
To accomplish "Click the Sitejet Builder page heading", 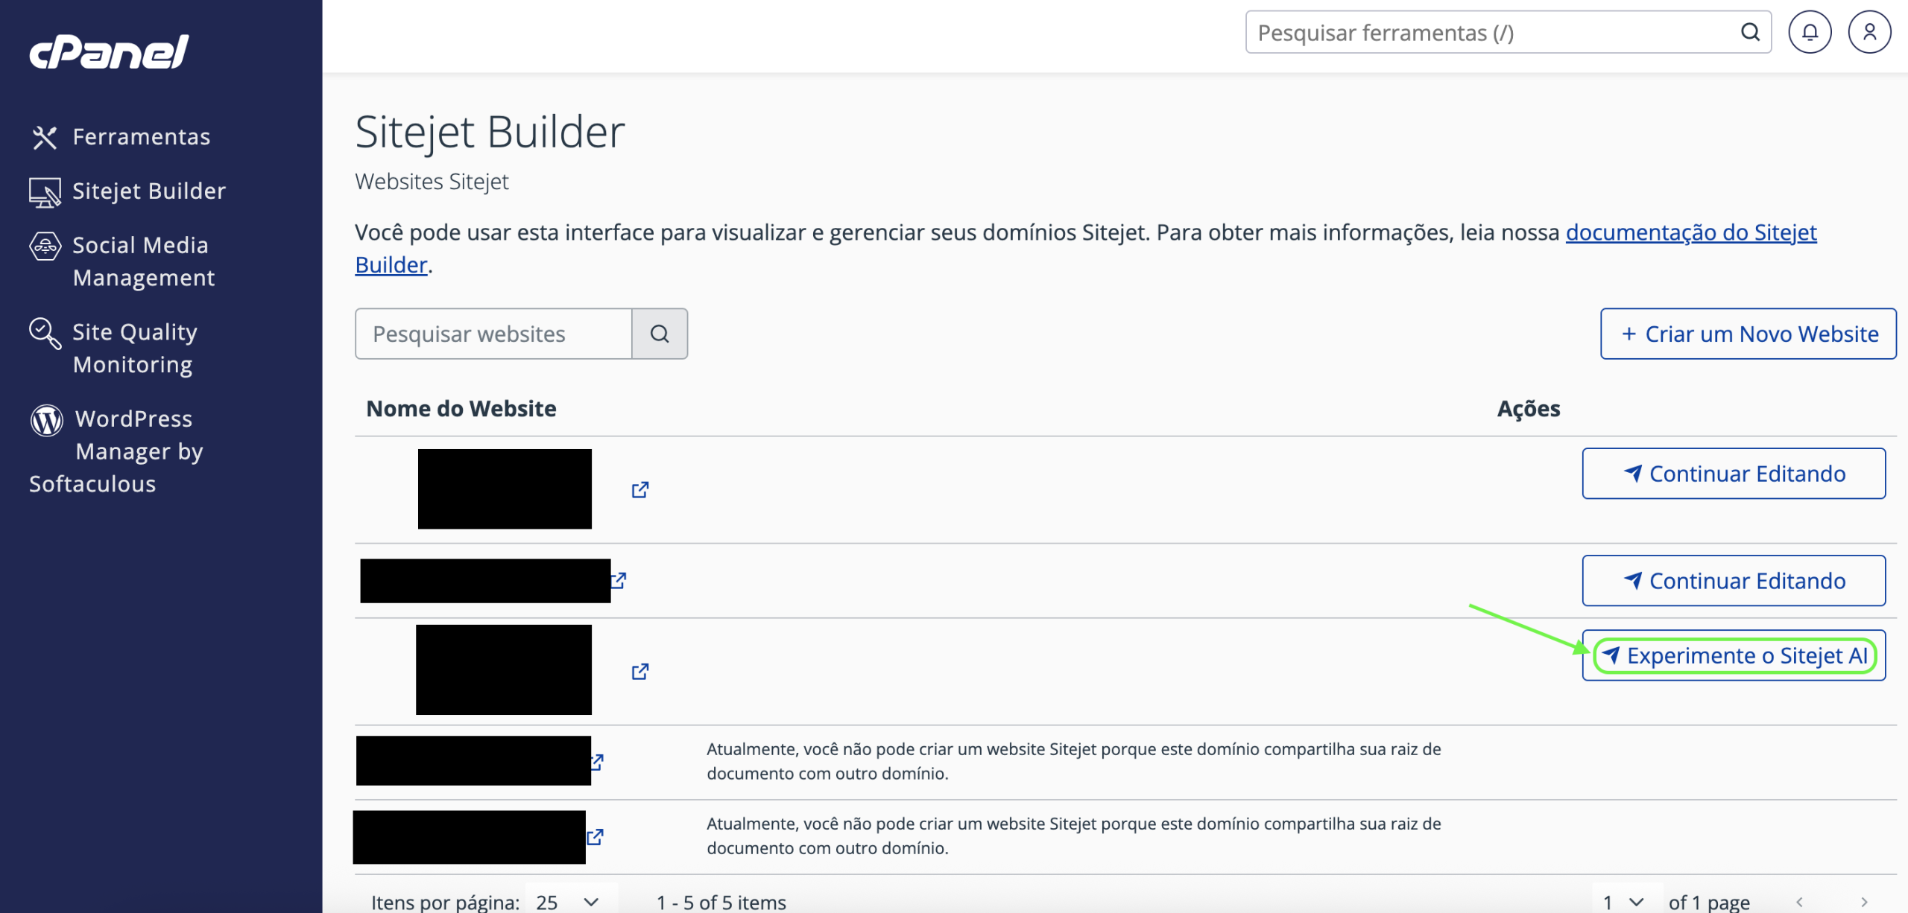I will 490,133.
